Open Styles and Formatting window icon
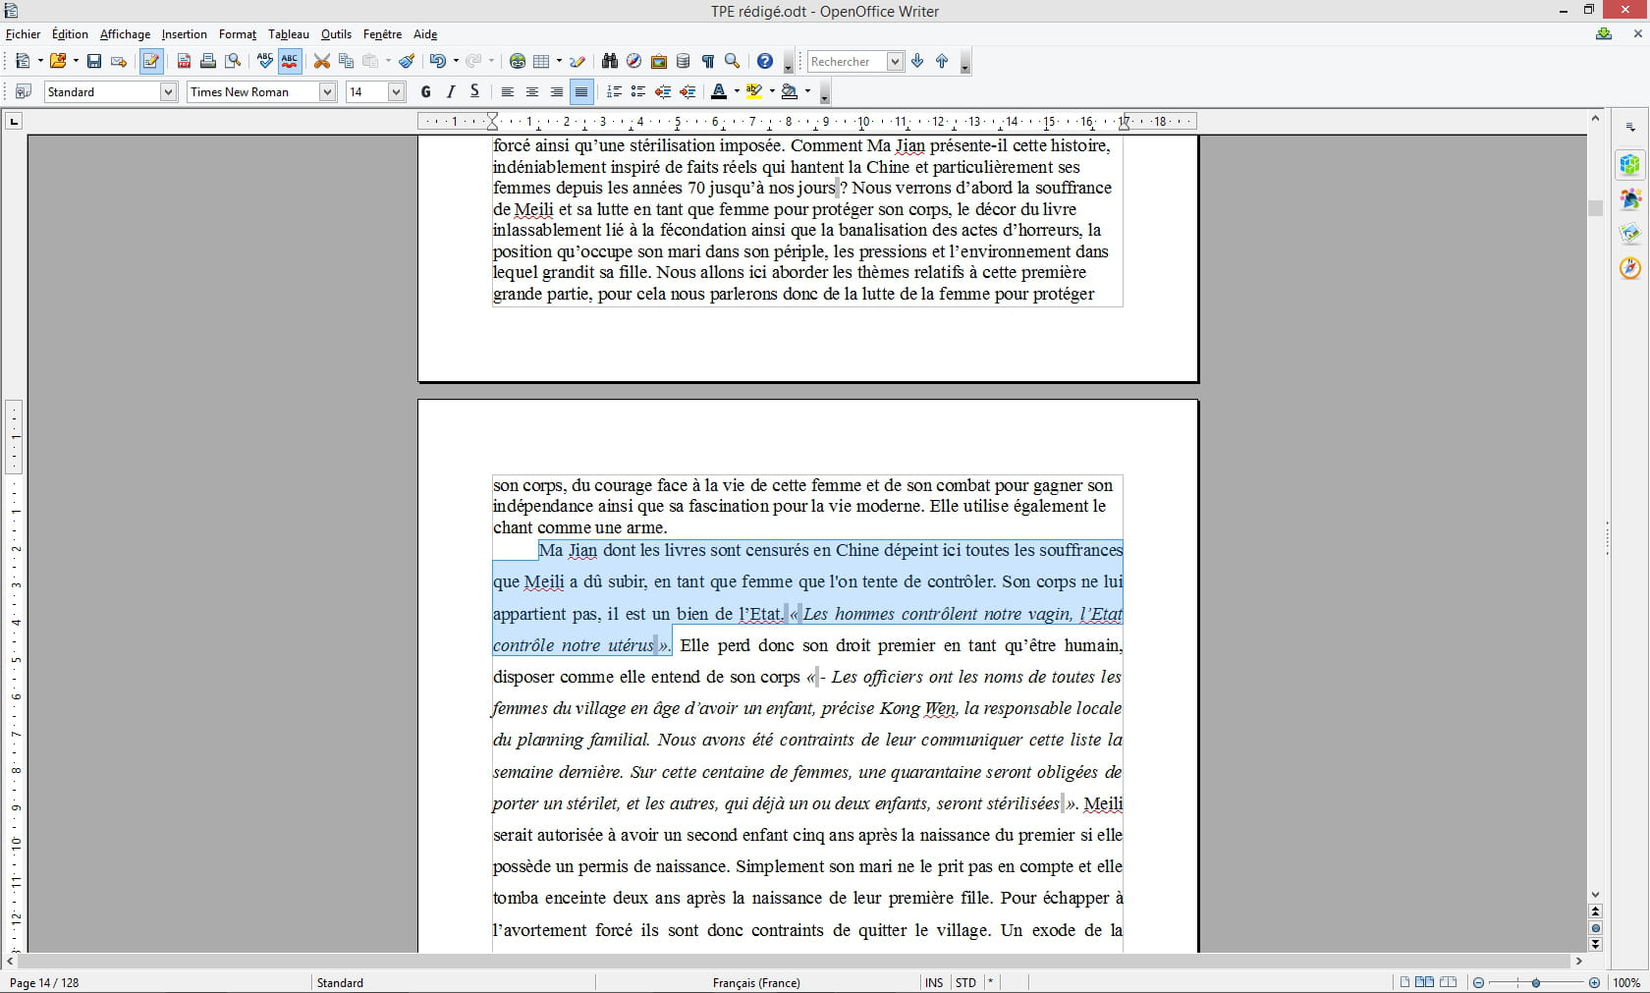This screenshot has width=1650, height=993. 25,92
